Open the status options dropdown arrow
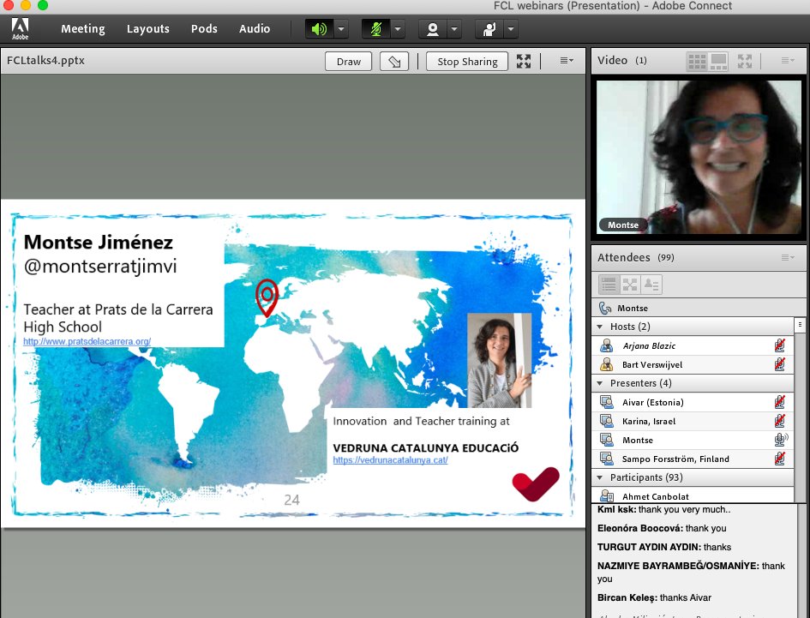The height and width of the screenshot is (618, 810). coord(511,29)
